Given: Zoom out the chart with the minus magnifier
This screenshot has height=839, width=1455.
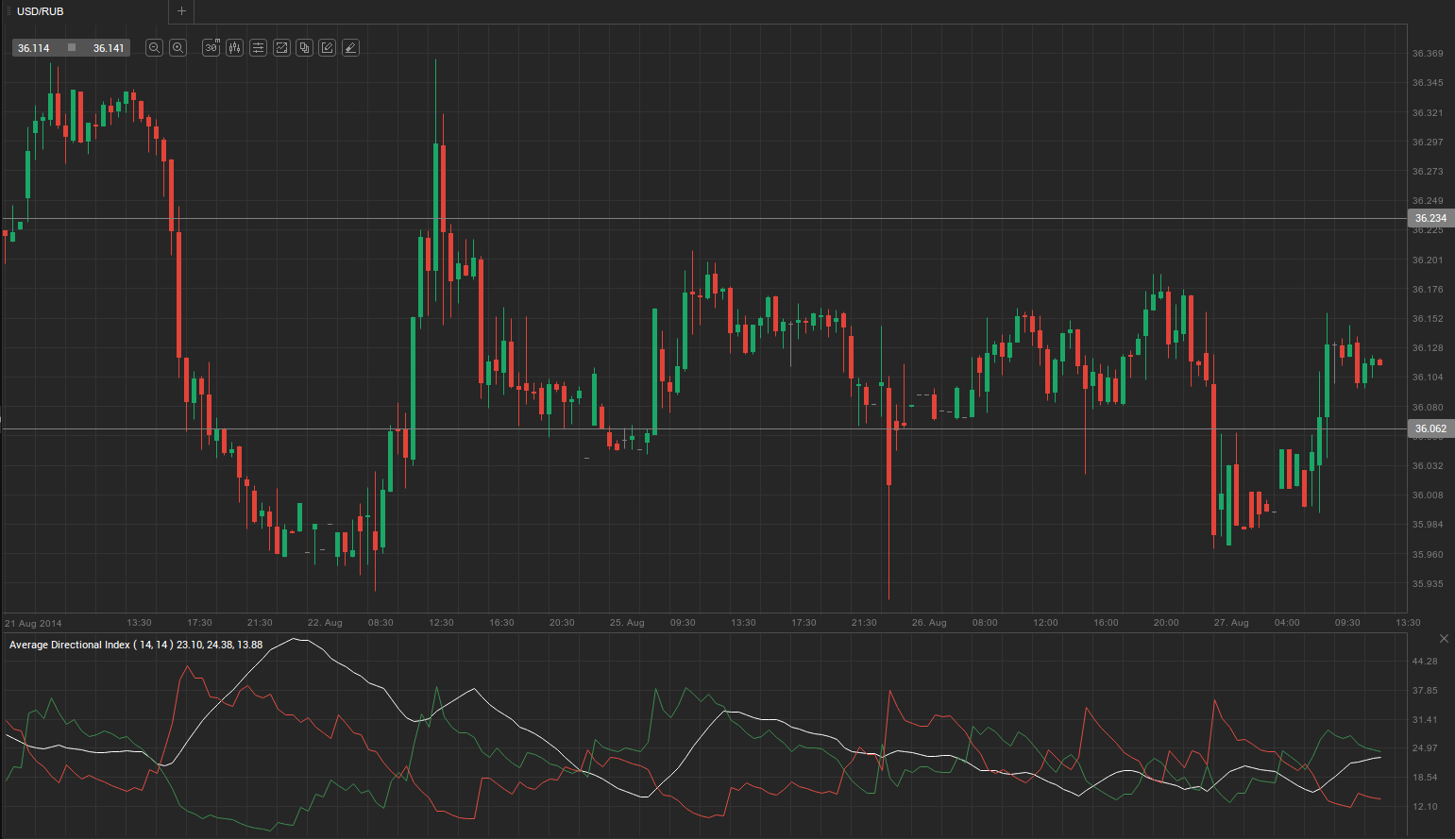Looking at the screenshot, I should (154, 47).
